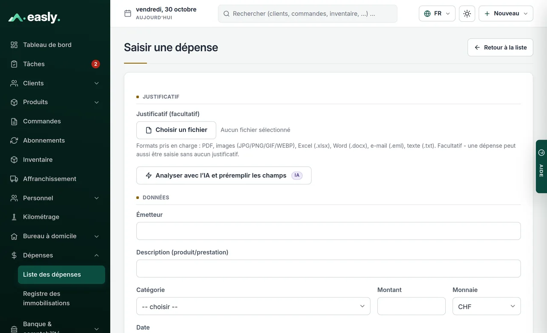Click the 'vendredi, 30 octobre' date text
547x333 pixels.
(166, 9)
